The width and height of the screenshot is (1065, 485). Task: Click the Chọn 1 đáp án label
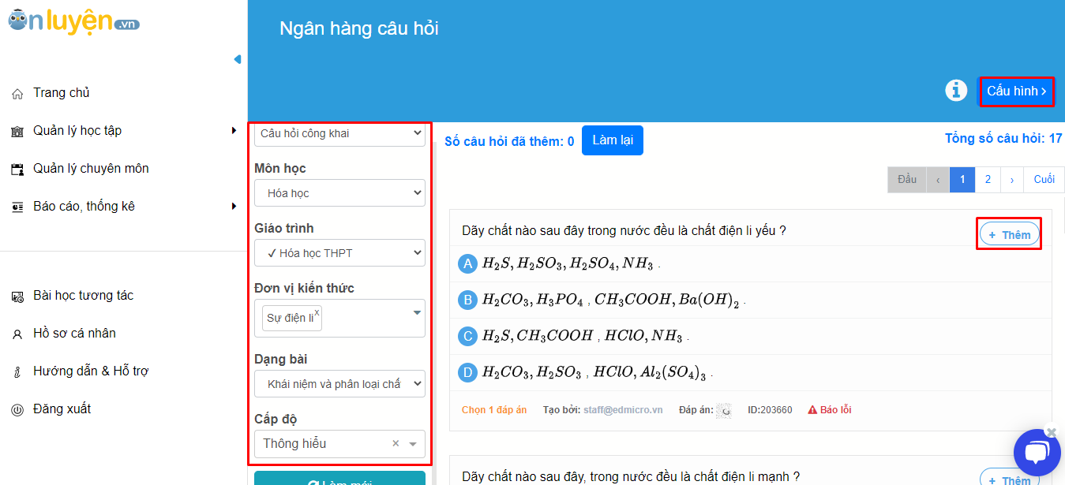494,410
